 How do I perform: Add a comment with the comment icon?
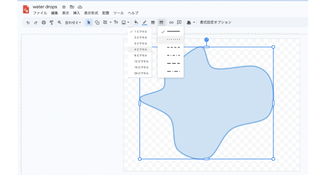(x=179, y=23)
